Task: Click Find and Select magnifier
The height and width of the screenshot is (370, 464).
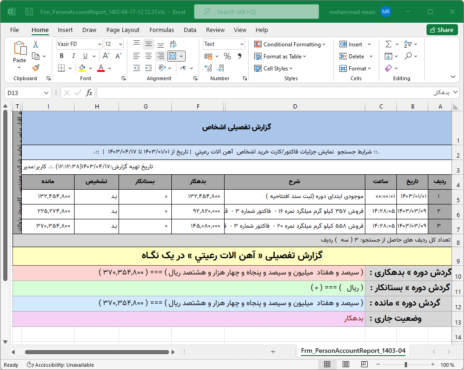Action: (408, 56)
